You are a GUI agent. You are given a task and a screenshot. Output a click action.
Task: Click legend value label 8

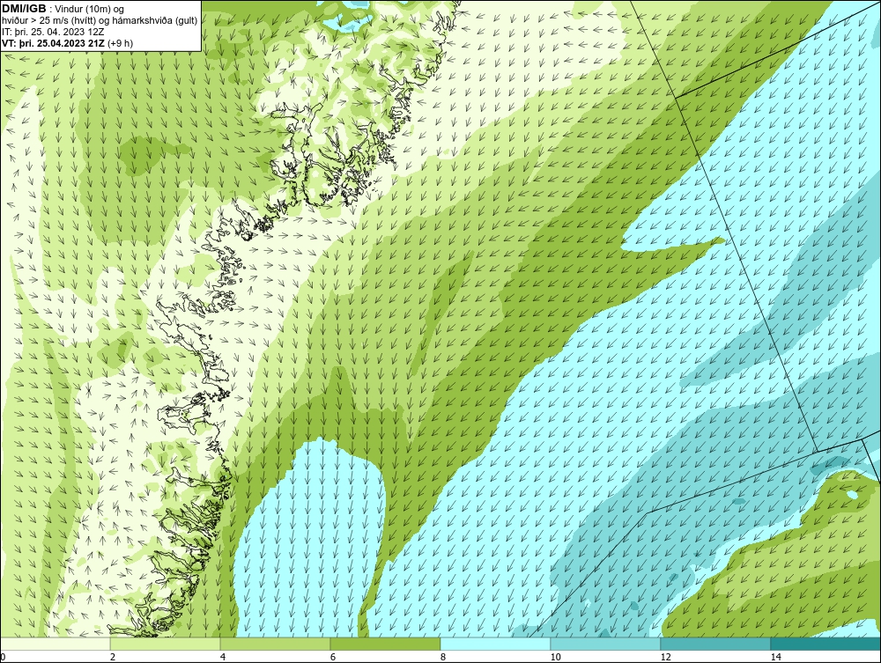(443, 657)
